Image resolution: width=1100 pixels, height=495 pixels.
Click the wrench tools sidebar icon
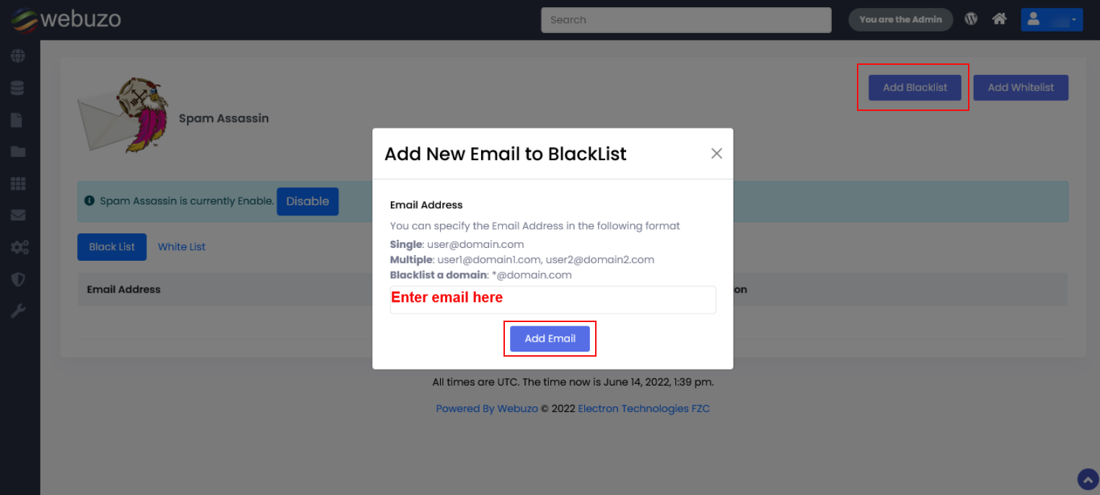click(18, 311)
